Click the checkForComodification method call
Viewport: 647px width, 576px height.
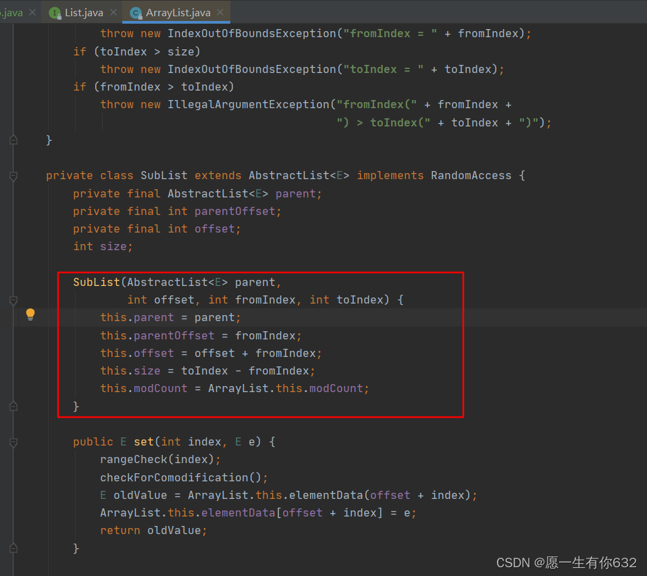pyautogui.click(x=172, y=477)
